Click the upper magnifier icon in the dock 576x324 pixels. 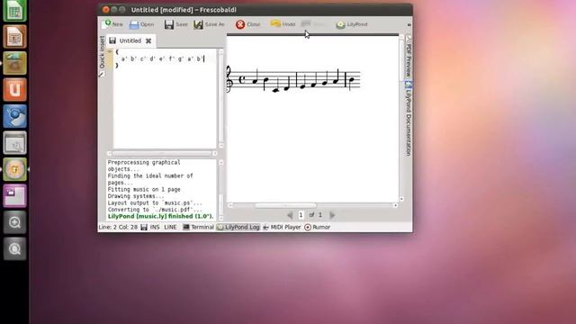(14, 222)
